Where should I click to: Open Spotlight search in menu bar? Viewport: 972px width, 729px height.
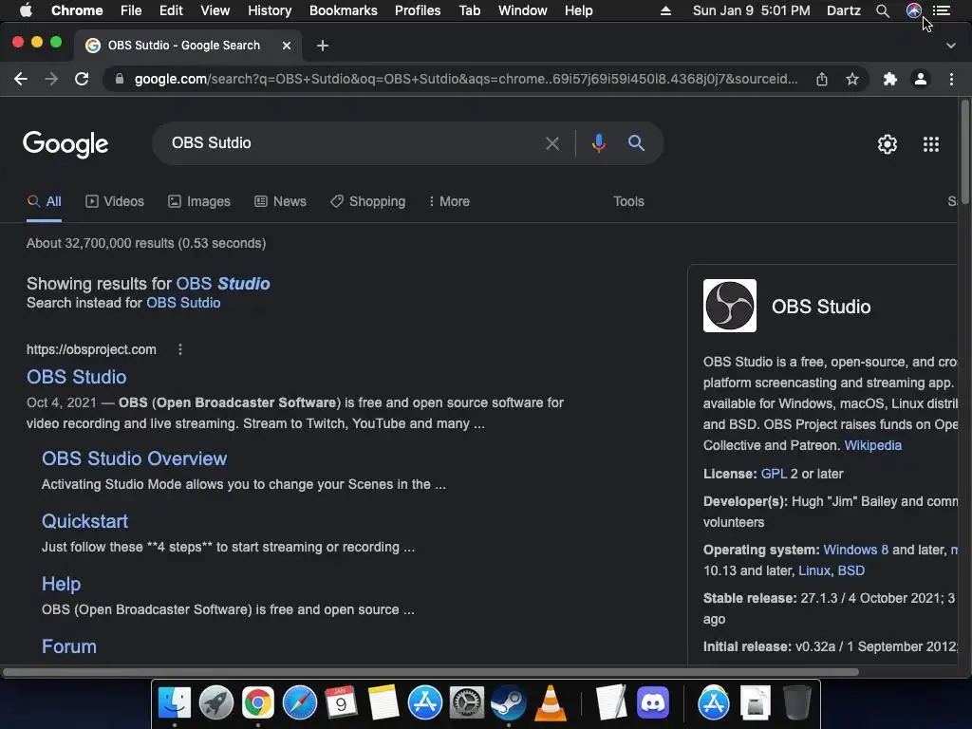(883, 10)
